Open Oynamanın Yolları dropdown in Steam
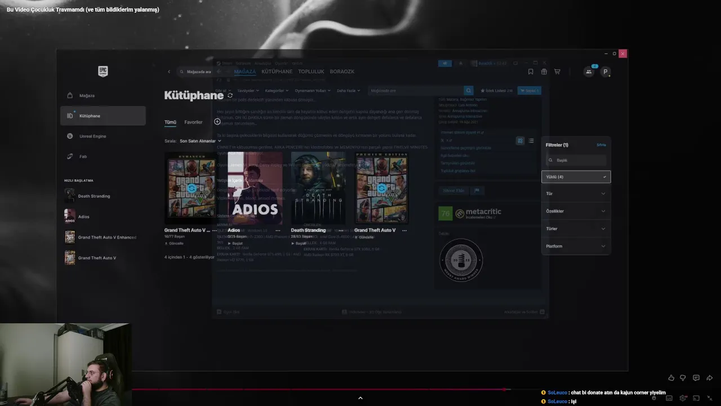Viewport: 721px width, 406px height. coord(313,91)
